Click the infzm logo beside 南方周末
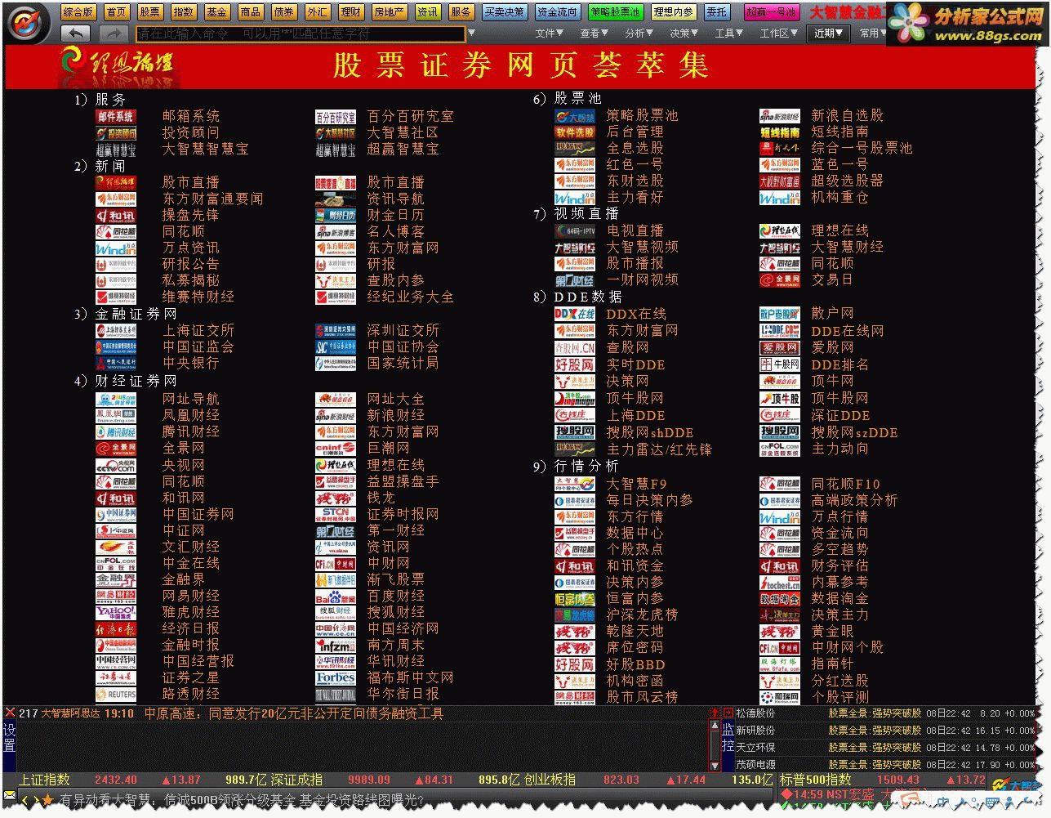The height and width of the screenshot is (818, 1051). click(336, 646)
